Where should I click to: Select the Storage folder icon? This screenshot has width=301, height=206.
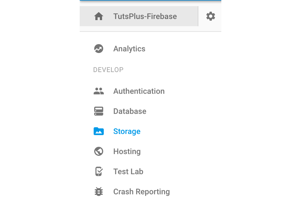98,131
